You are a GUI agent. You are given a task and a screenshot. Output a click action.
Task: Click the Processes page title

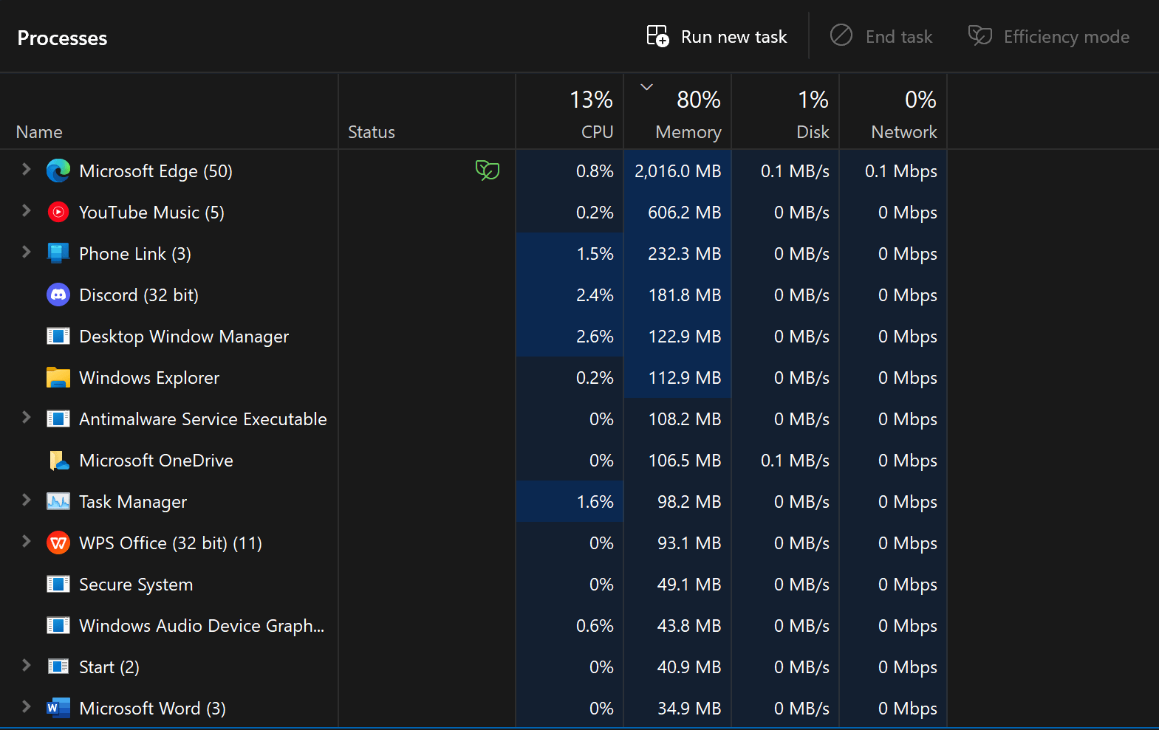pos(62,38)
